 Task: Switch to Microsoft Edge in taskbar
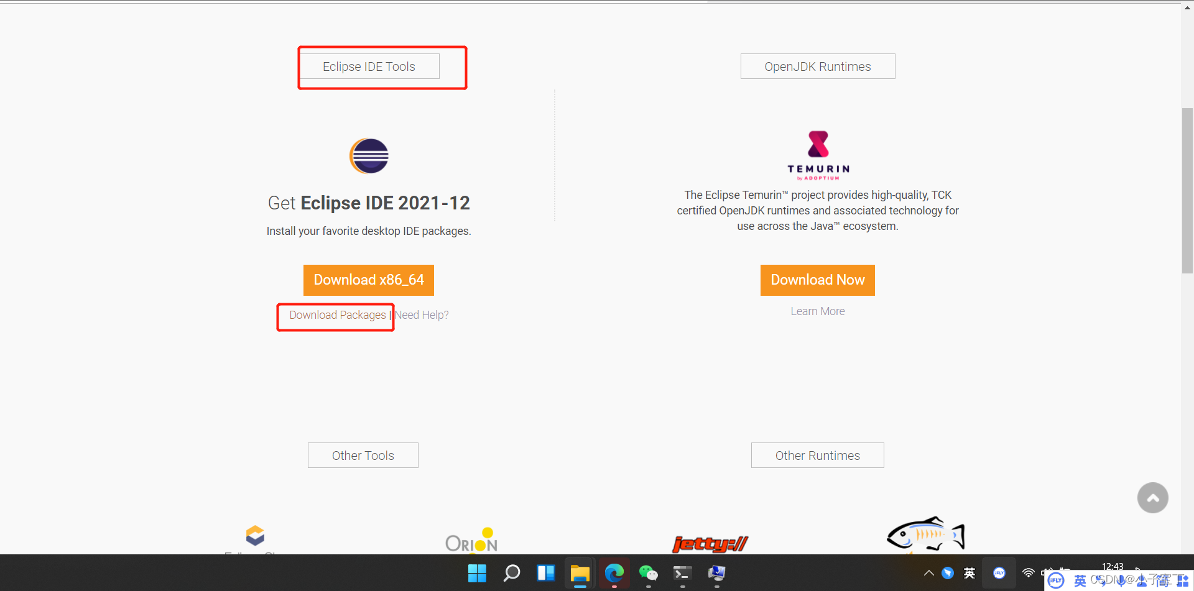point(614,573)
